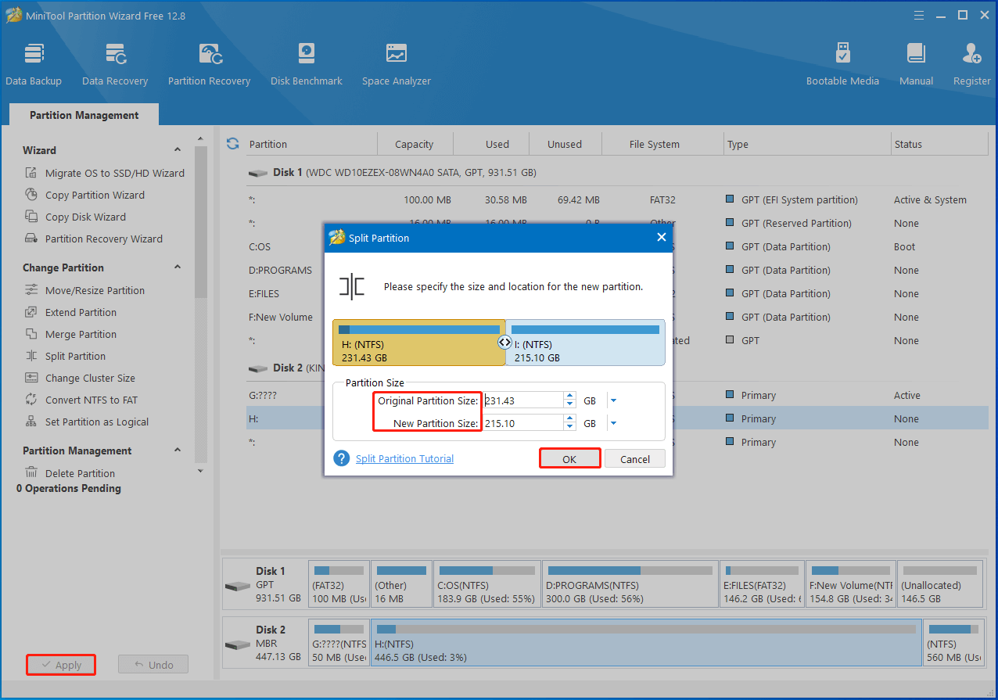
Task: Click Convert NTFS to FAT
Action: 91,400
